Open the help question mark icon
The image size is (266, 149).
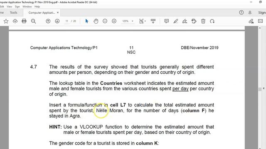point(241,12)
